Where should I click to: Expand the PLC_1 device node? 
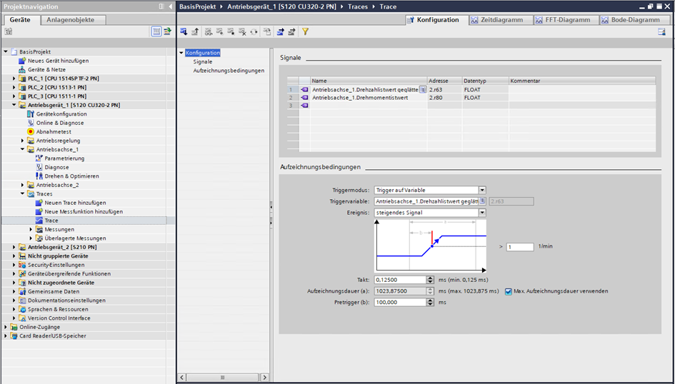(x=14, y=78)
